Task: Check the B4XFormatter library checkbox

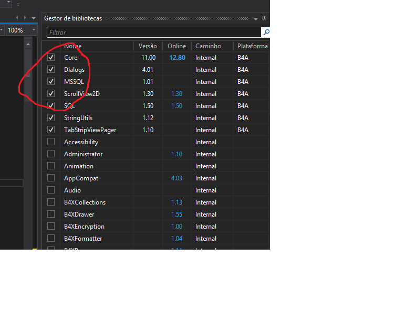Action: tap(51, 238)
